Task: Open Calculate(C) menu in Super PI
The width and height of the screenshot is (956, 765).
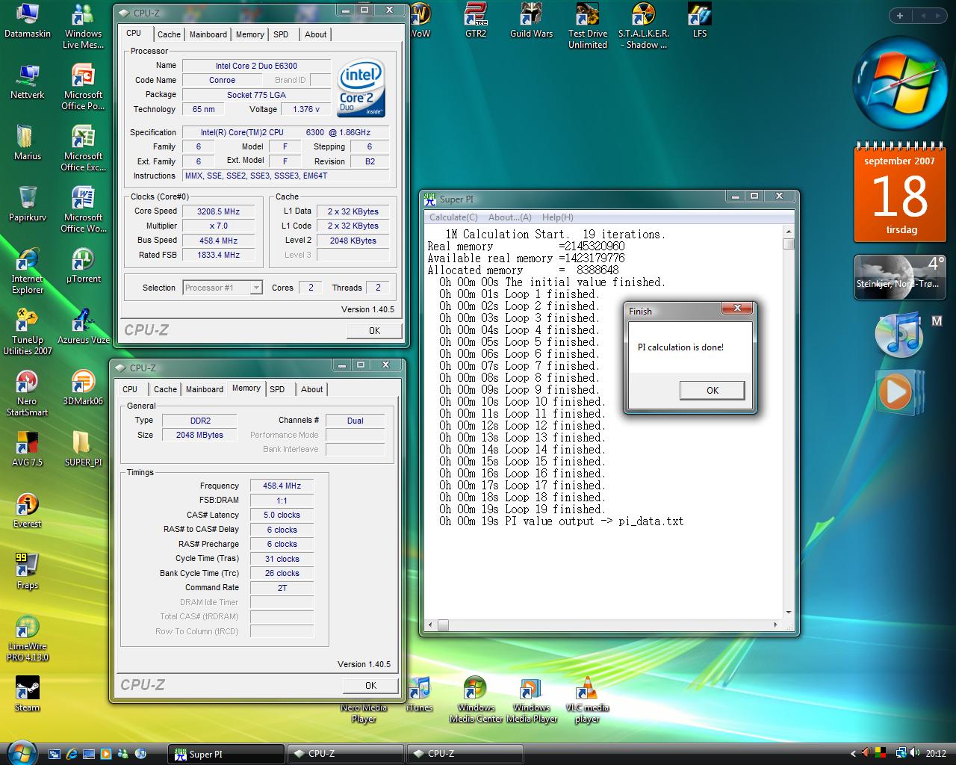Action: pos(453,217)
